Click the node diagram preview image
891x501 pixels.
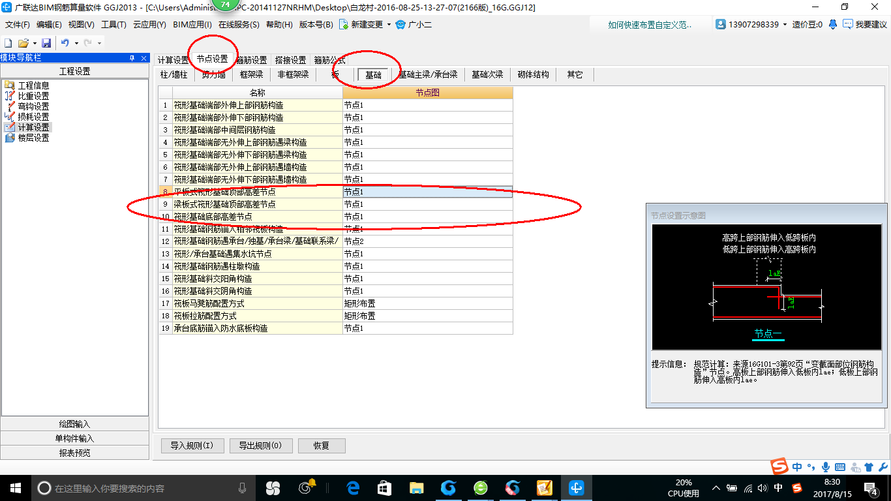[x=766, y=287]
